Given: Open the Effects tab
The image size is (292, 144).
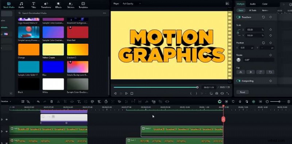Looking at the screenshot, I should point(58,5).
